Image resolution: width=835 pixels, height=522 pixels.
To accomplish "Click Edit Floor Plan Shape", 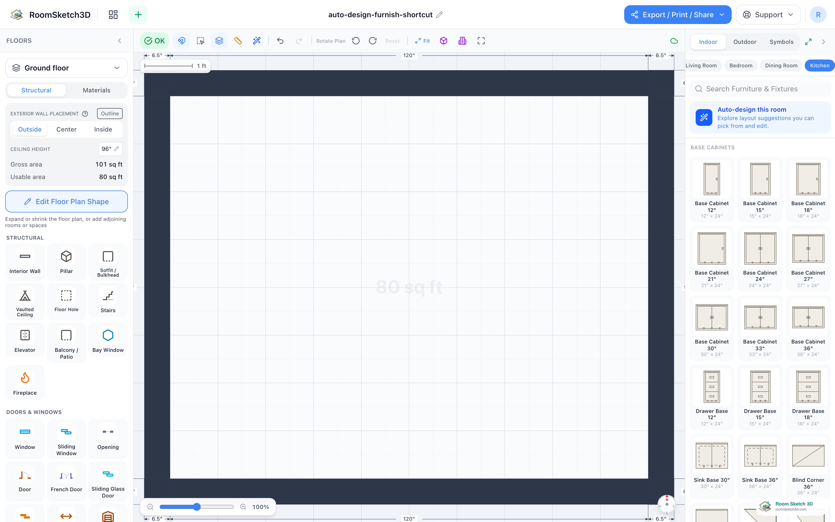I will tap(67, 201).
